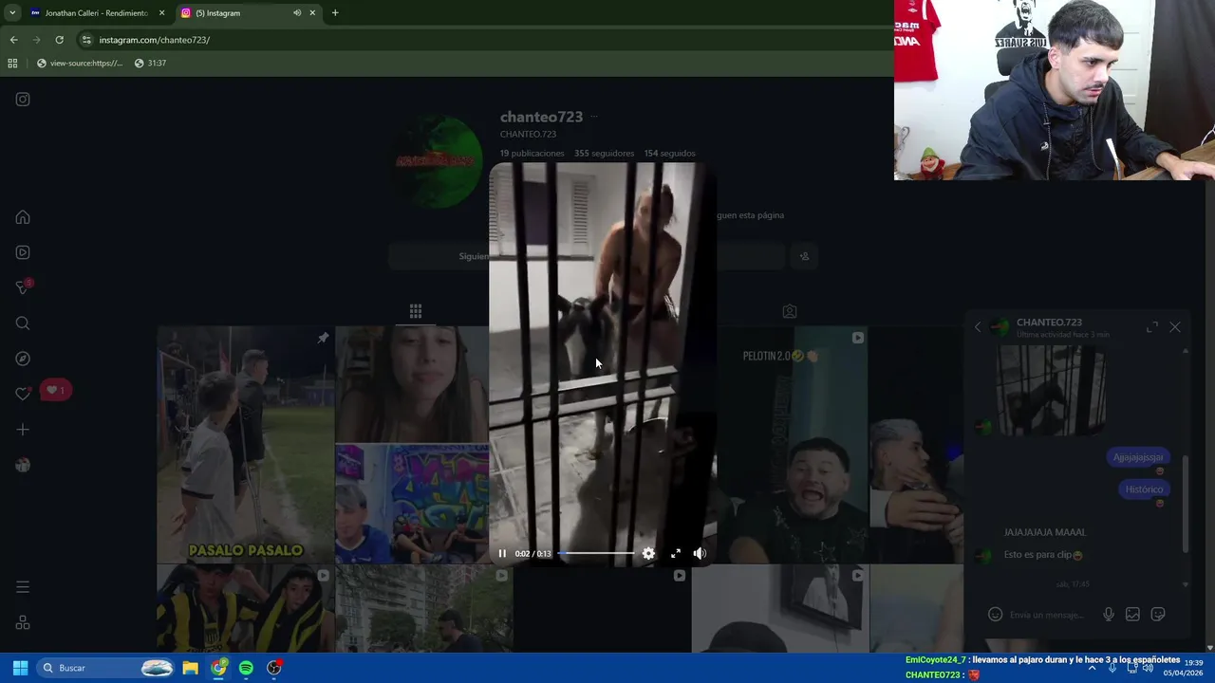This screenshot has width=1215, height=683.
Task: Select the posts grid tab
Action: click(415, 311)
